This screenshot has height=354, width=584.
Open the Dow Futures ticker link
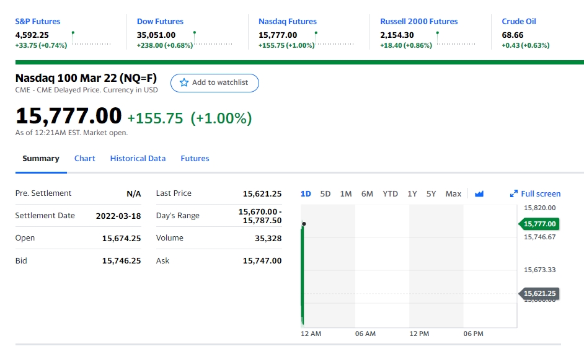coord(160,22)
